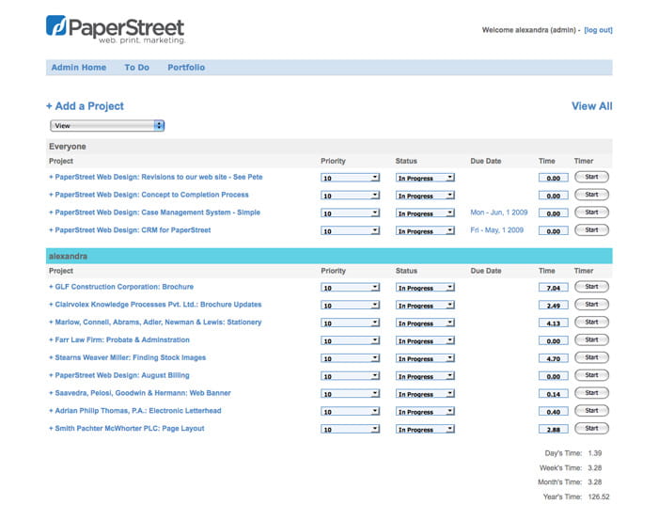Open the View All link

pos(591,106)
